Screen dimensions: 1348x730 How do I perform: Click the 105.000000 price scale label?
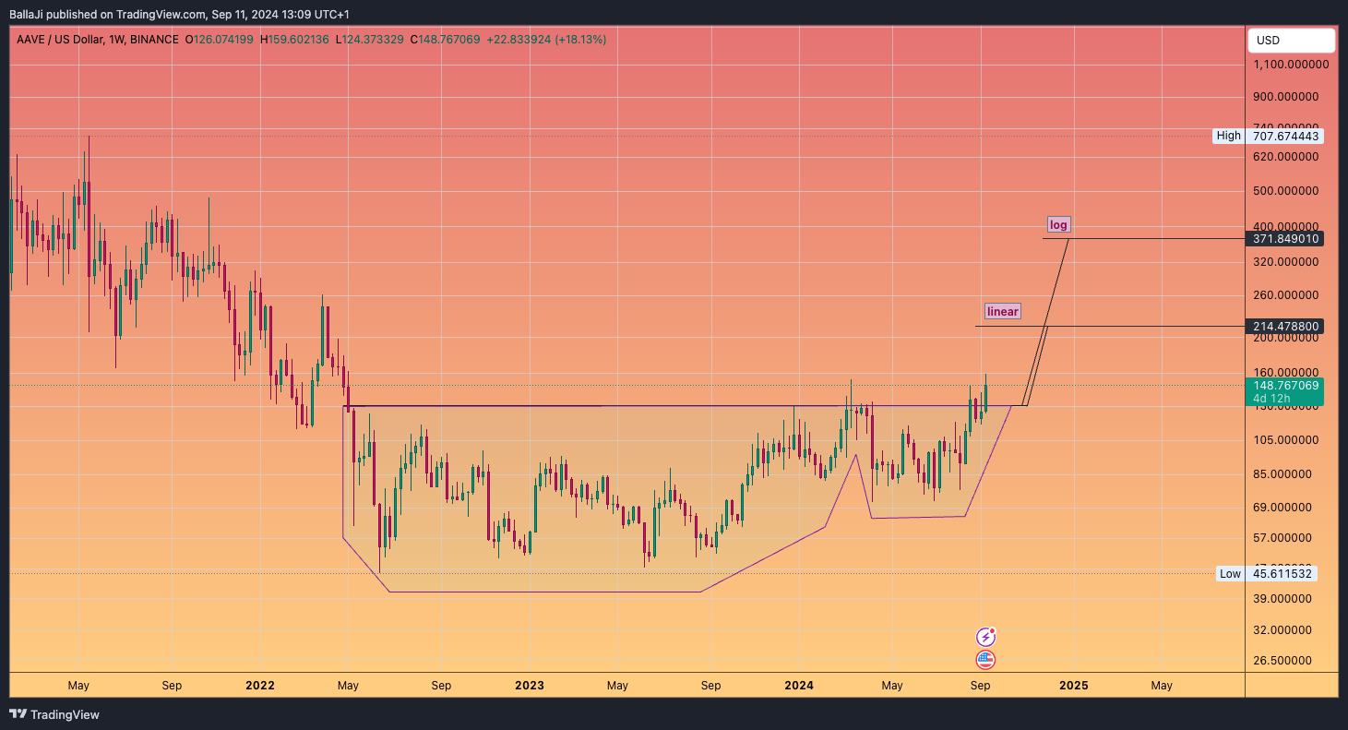pos(1285,439)
